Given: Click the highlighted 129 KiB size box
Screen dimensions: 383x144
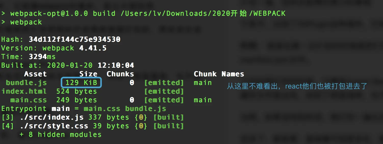Looking at the screenshot, I should point(82,83).
